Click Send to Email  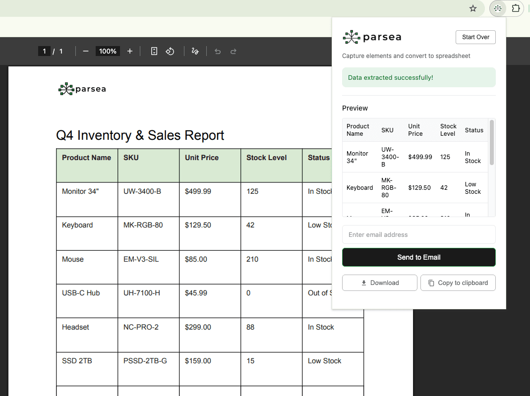418,257
